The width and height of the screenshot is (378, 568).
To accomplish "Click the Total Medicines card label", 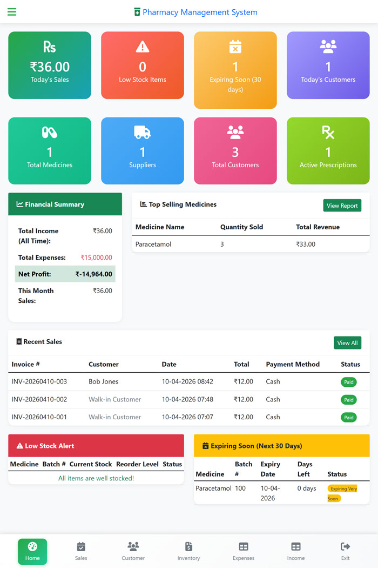I will tap(50, 165).
